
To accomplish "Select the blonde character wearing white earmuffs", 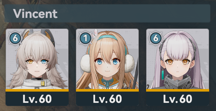I will pyautogui.click(x=107, y=59).
